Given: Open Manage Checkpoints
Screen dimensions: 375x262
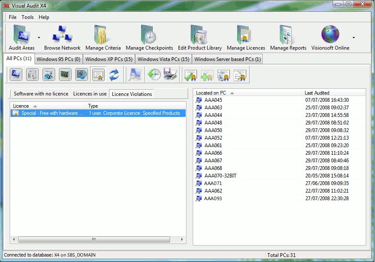Looking at the screenshot, I should point(149,38).
